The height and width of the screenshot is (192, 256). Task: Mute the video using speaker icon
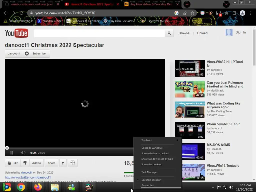pyautogui.click(x=23, y=153)
